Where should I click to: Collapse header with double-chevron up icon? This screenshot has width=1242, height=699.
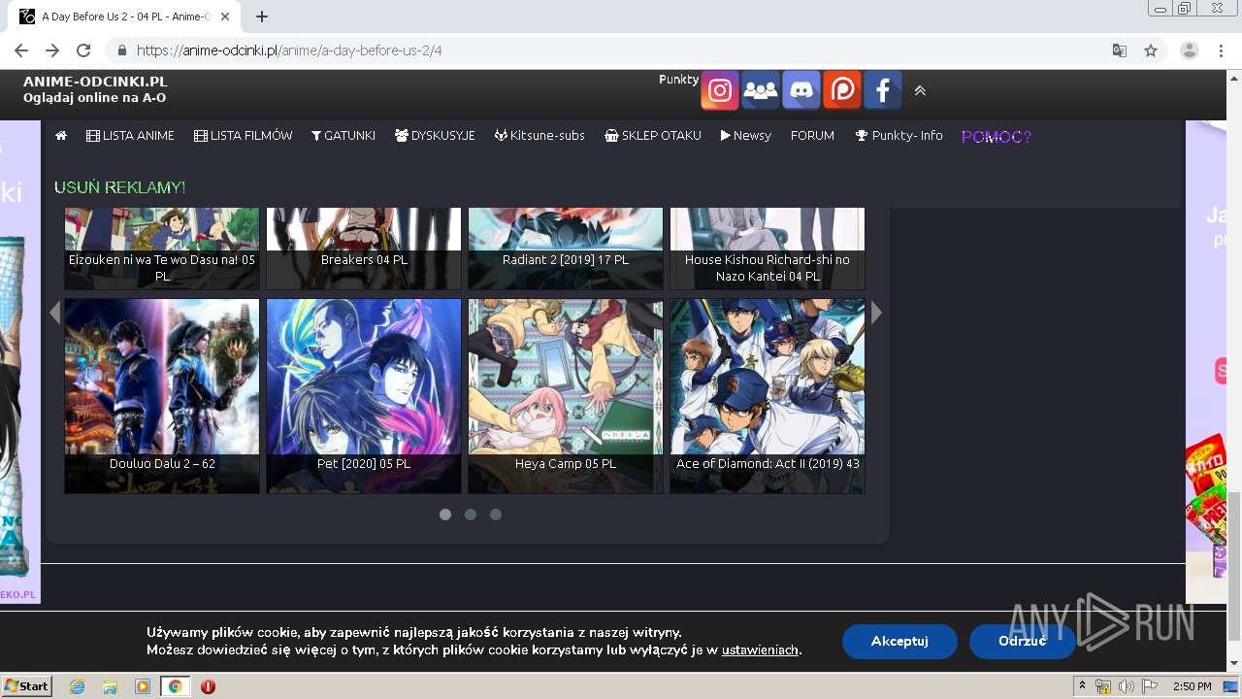click(920, 90)
